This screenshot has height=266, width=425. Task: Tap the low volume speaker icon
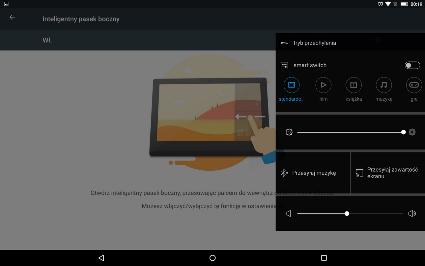click(x=289, y=214)
